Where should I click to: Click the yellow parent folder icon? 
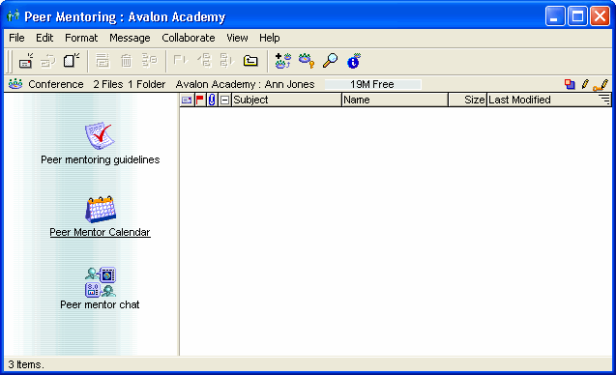click(x=250, y=61)
